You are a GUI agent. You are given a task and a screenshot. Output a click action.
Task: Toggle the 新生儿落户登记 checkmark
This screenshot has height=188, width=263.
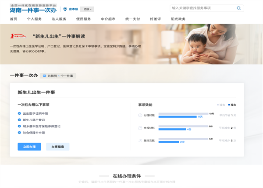(19, 120)
